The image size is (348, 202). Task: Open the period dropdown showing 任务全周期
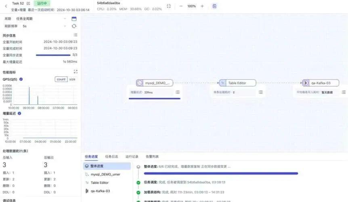coord(41,19)
